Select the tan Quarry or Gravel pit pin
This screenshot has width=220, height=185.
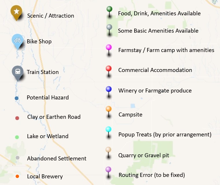pos(109,150)
